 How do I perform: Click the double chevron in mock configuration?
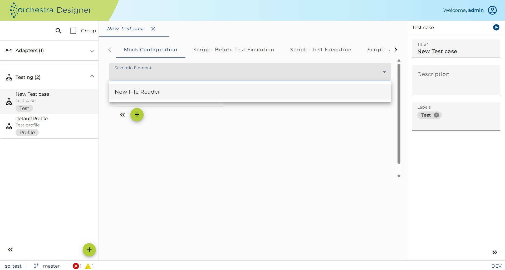point(123,115)
